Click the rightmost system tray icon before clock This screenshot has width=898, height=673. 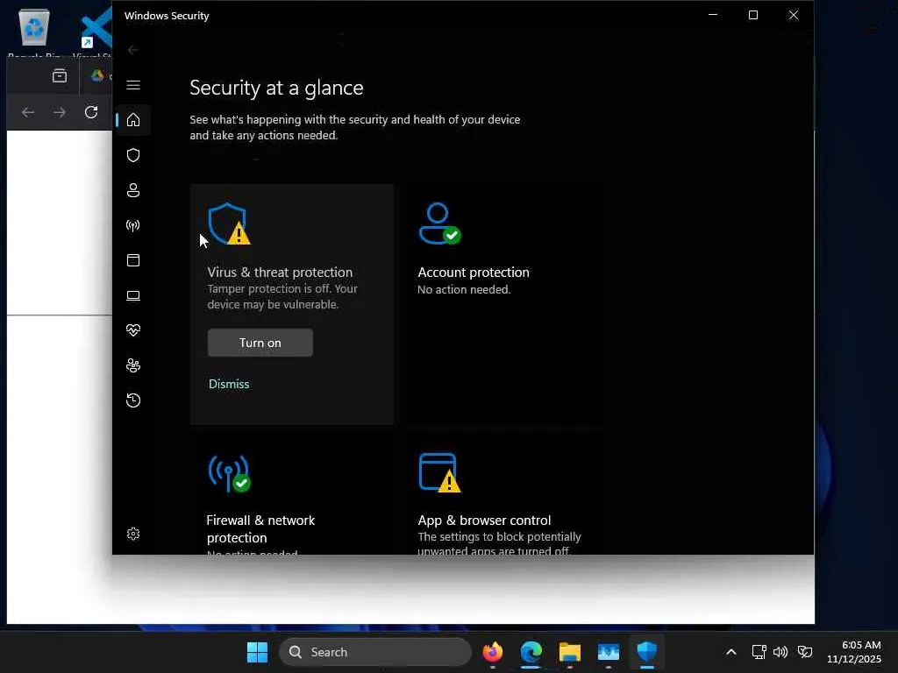[x=805, y=652]
